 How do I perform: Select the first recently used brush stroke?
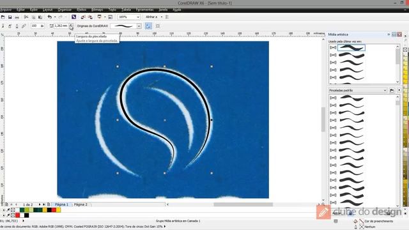tap(351, 47)
